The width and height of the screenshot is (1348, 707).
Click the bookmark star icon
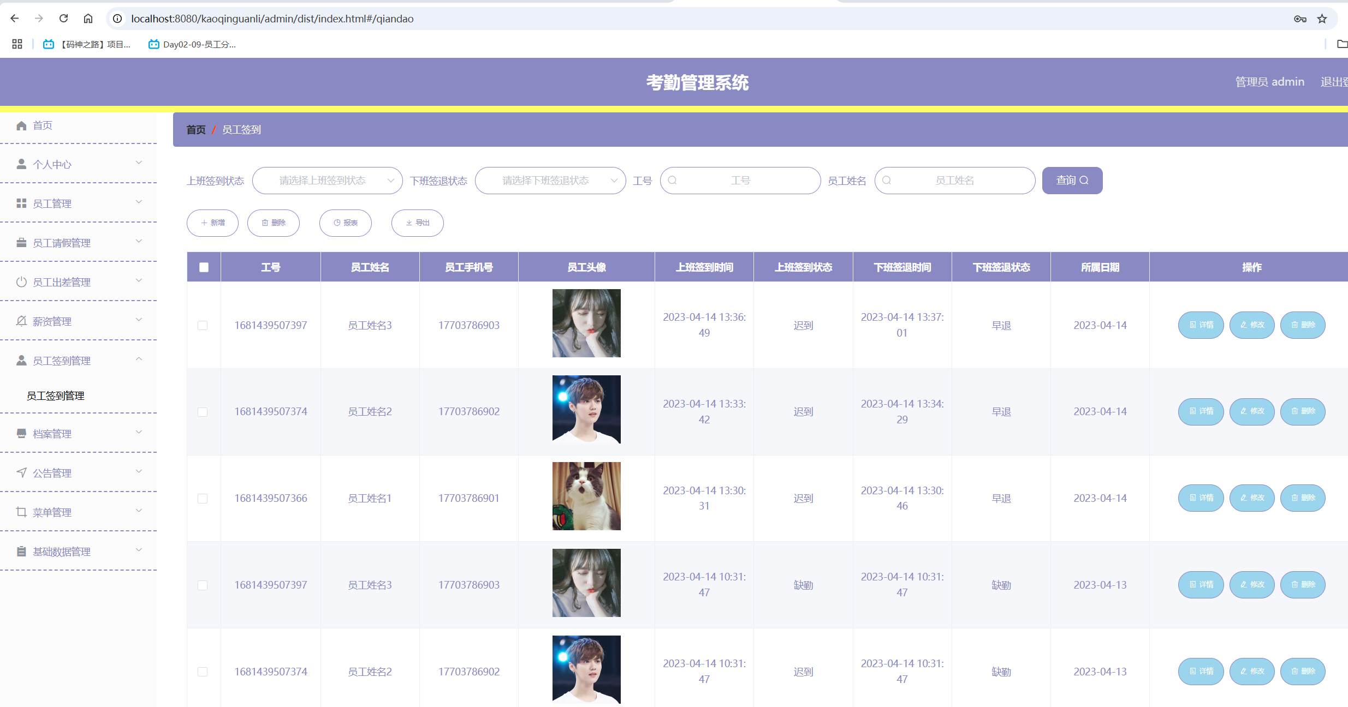coord(1322,19)
